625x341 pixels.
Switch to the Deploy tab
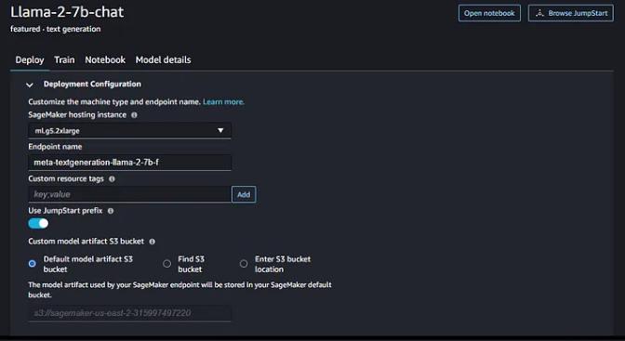point(30,59)
